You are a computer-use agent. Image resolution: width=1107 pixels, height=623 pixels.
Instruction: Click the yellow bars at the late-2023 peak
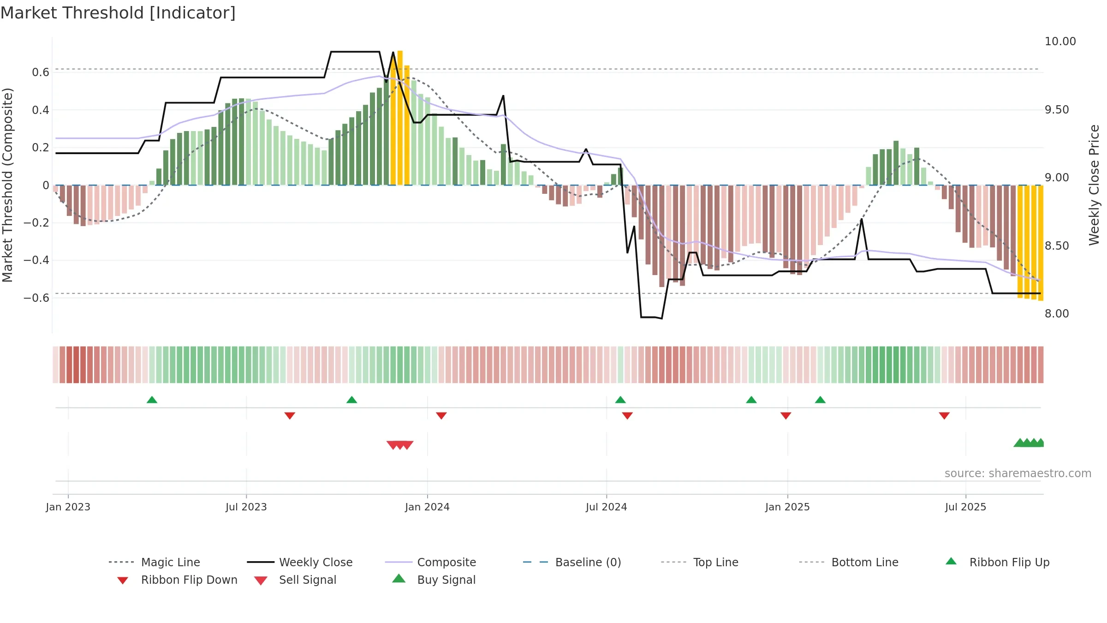(x=400, y=118)
